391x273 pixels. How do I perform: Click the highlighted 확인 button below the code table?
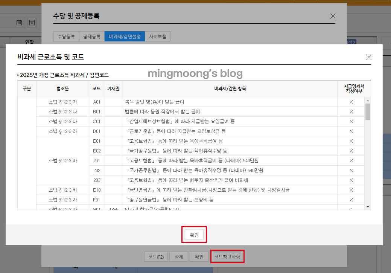(x=194, y=234)
